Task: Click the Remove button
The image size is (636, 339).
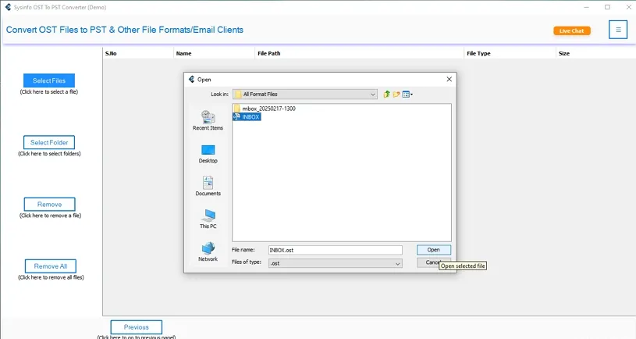Action: coord(49,204)
